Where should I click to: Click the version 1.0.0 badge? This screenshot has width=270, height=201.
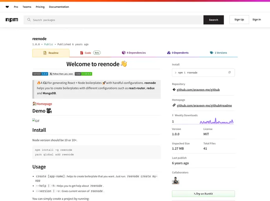(40, 74)
